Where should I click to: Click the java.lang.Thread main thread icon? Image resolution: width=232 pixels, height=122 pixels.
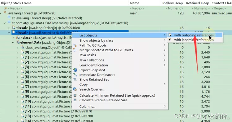(5, 13)
